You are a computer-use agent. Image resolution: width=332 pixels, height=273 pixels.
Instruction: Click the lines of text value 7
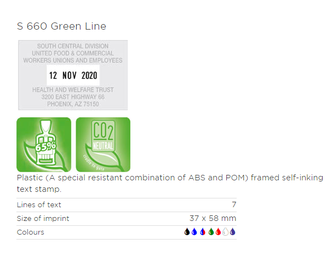(x=234, y=204)
